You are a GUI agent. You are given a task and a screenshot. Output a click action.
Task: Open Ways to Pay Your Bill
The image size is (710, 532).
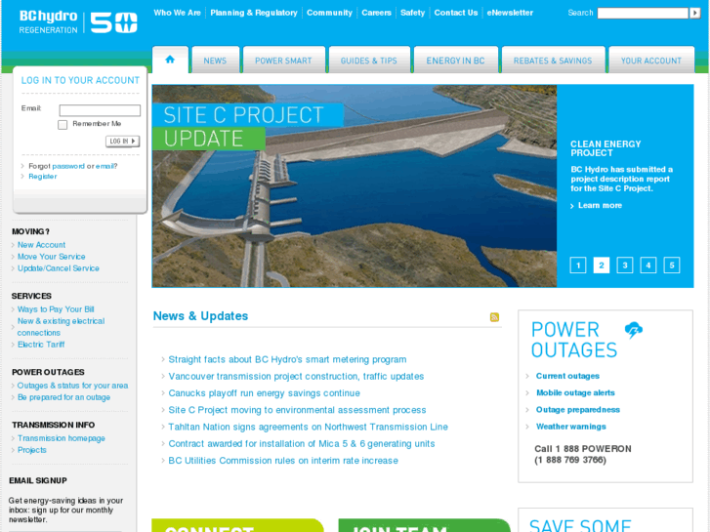coord(56,309)
